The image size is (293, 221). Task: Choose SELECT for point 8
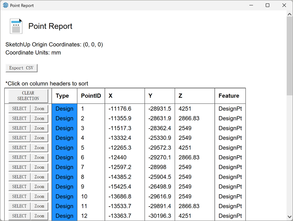coord(19,177)
